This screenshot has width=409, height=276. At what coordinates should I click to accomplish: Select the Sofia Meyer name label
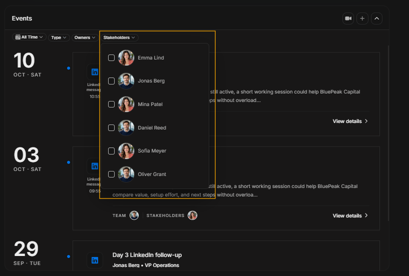(x=152, y=151)
